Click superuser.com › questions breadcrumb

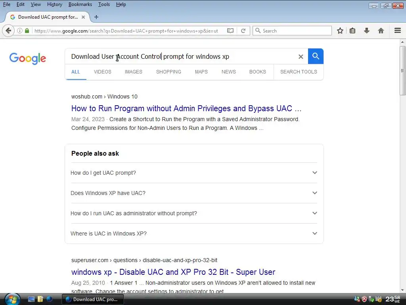tap(144, 260)
